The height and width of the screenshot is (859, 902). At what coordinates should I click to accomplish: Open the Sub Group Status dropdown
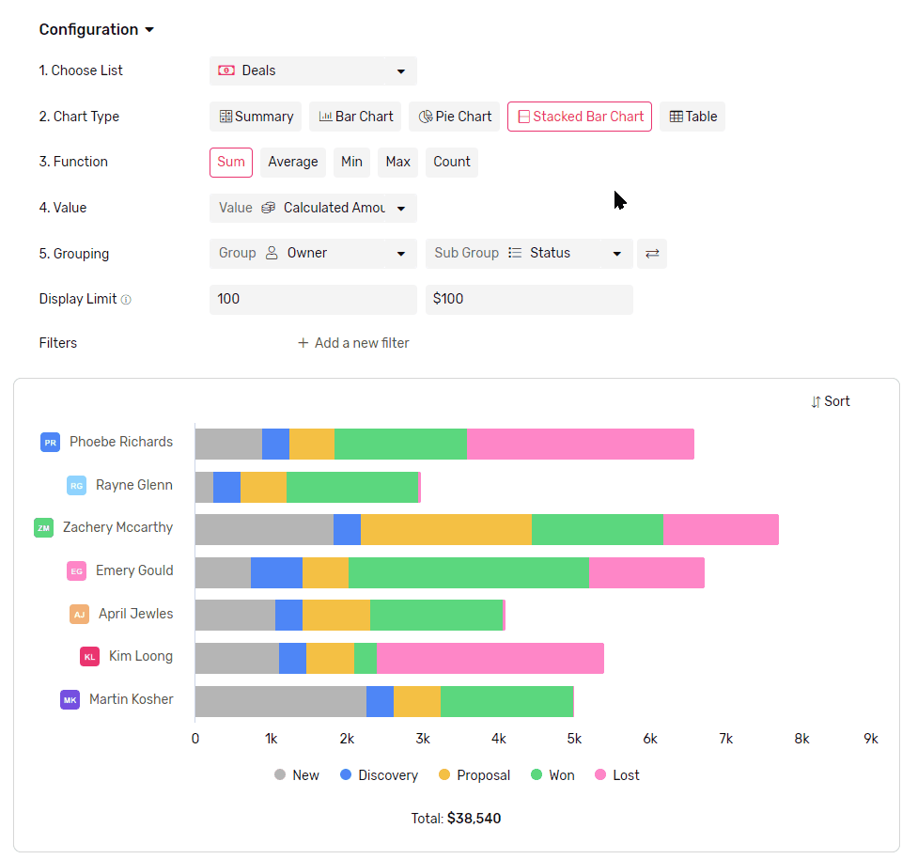click(529, 253)
